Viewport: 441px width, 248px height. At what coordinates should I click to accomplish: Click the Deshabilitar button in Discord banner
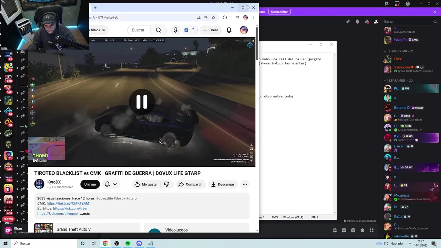coord(279,12)
